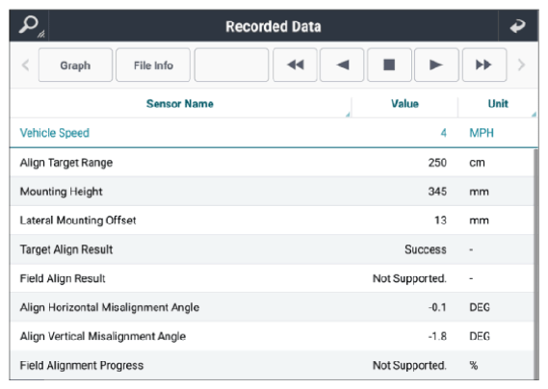The height and width of the screenshot is (389, 548).
Task: Click the search magnifier icon
Action: (x=29, y=25)
